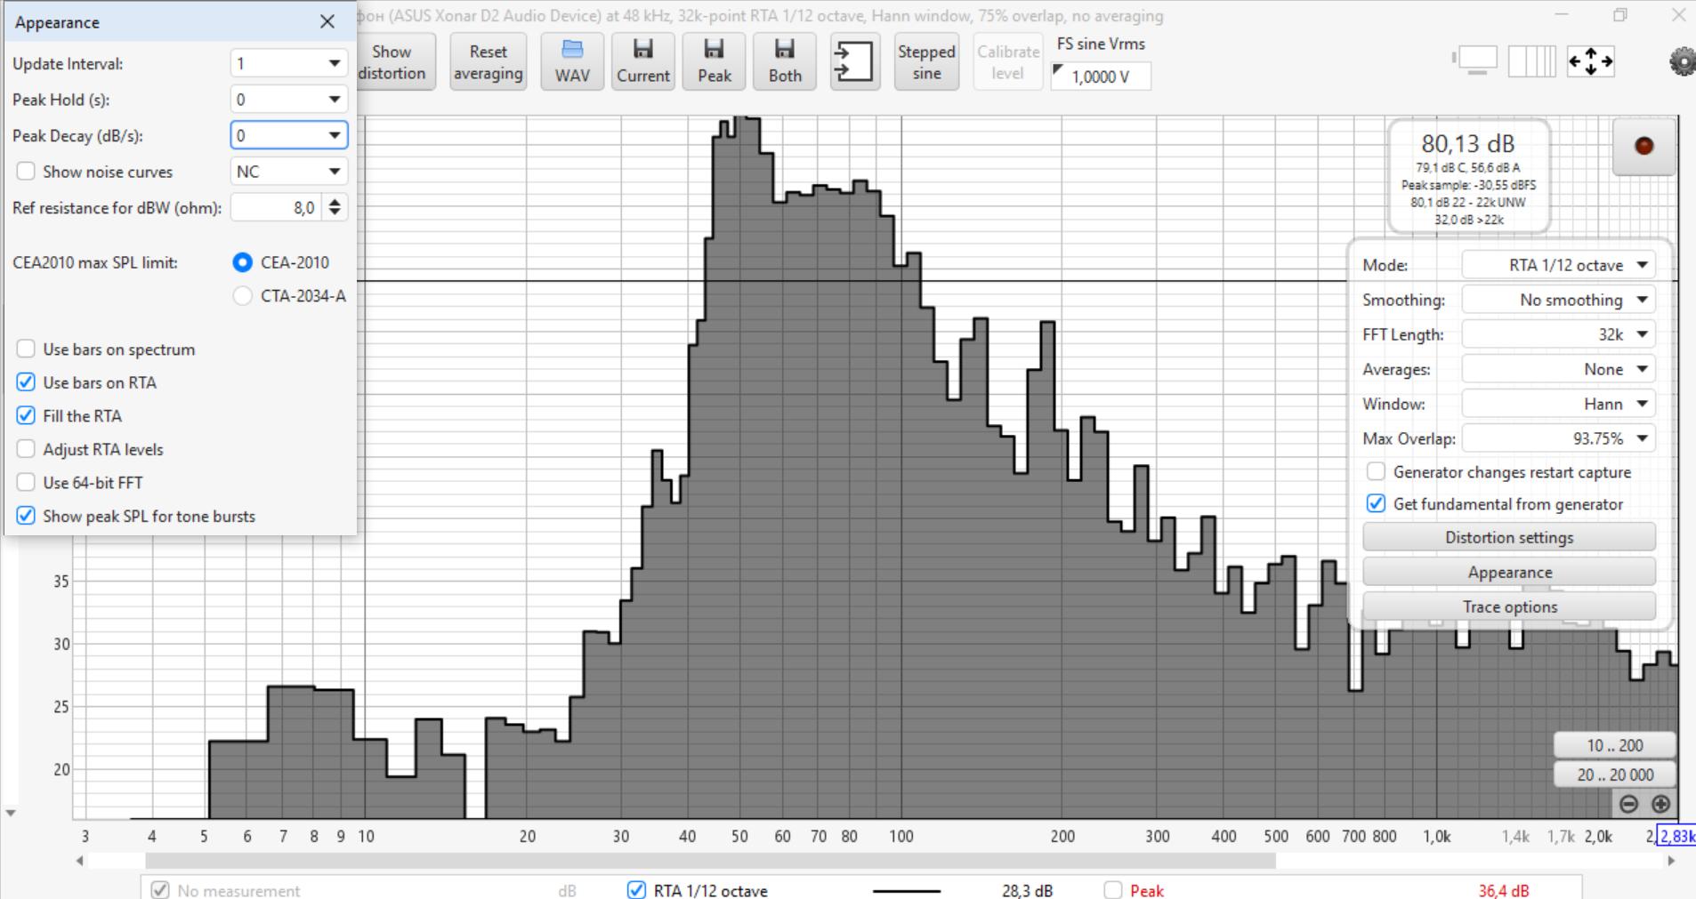
Task: Click the import arrow-into-box icon
Action: pyautogui.click(x=854, y=61)
